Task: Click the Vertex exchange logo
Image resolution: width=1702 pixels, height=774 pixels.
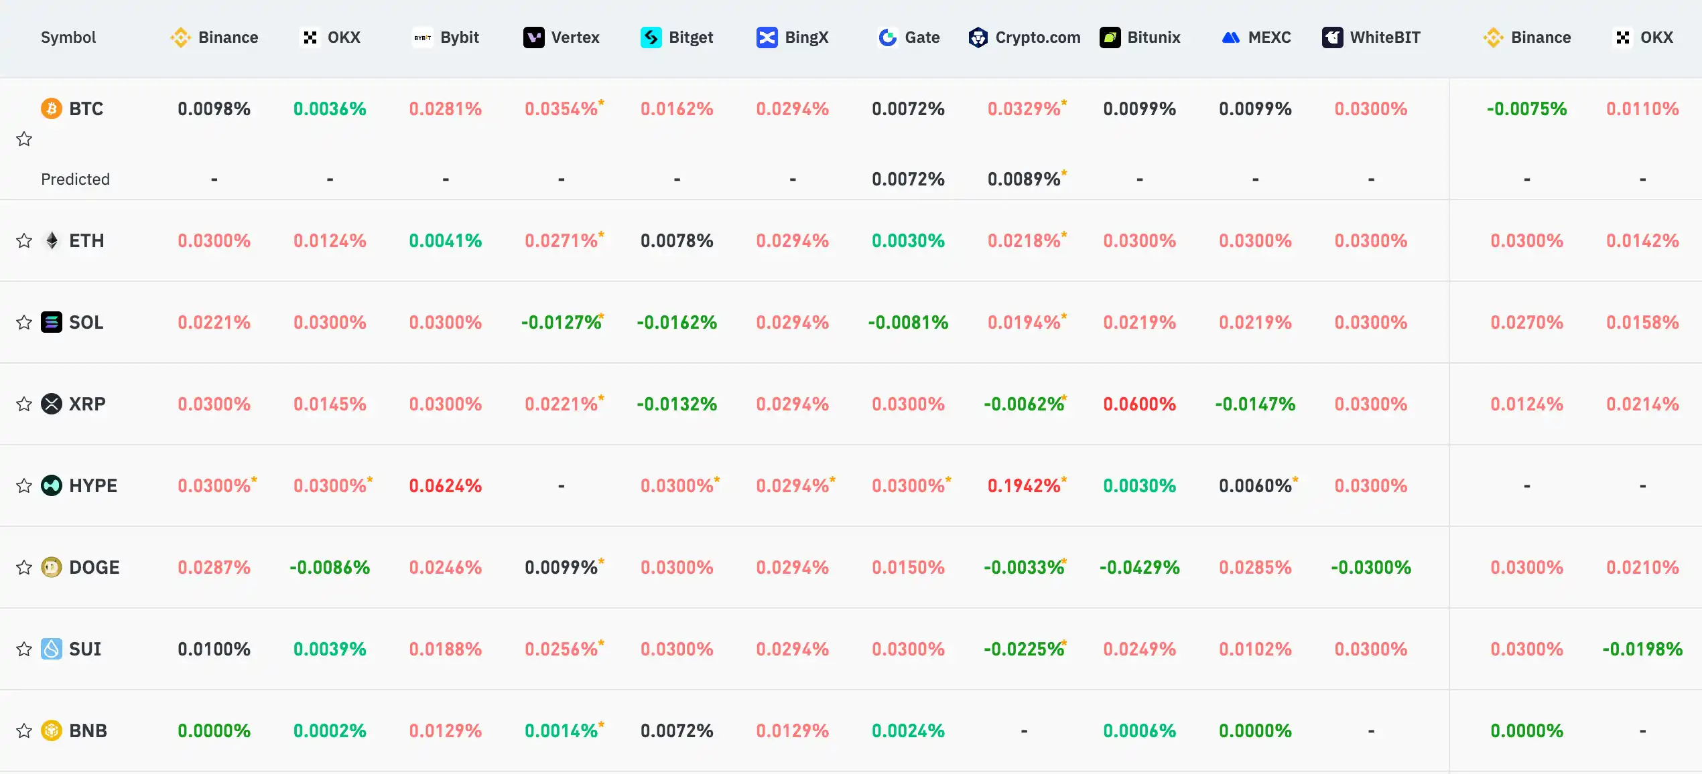Action: 533,37
